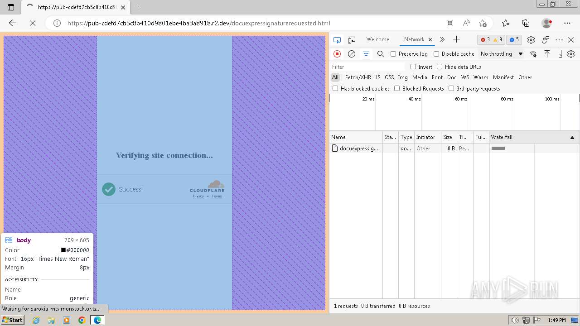Check 3rd-party requests

451,88
